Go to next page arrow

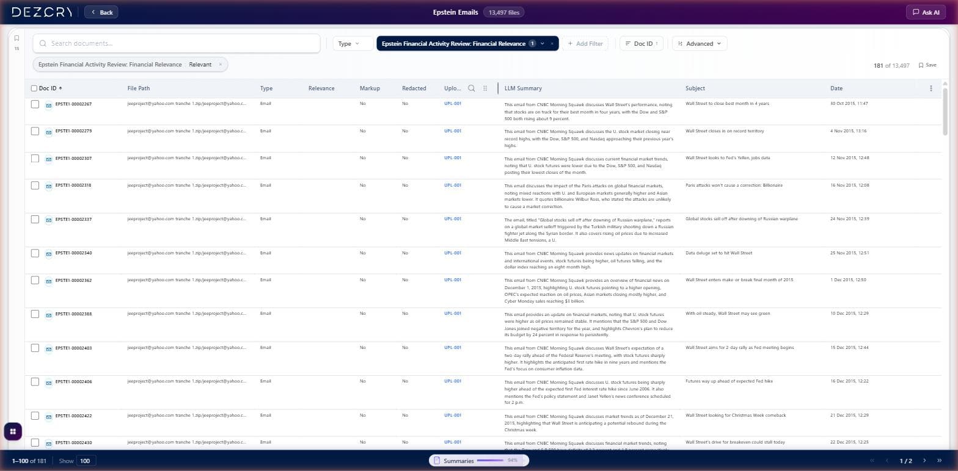924,461
